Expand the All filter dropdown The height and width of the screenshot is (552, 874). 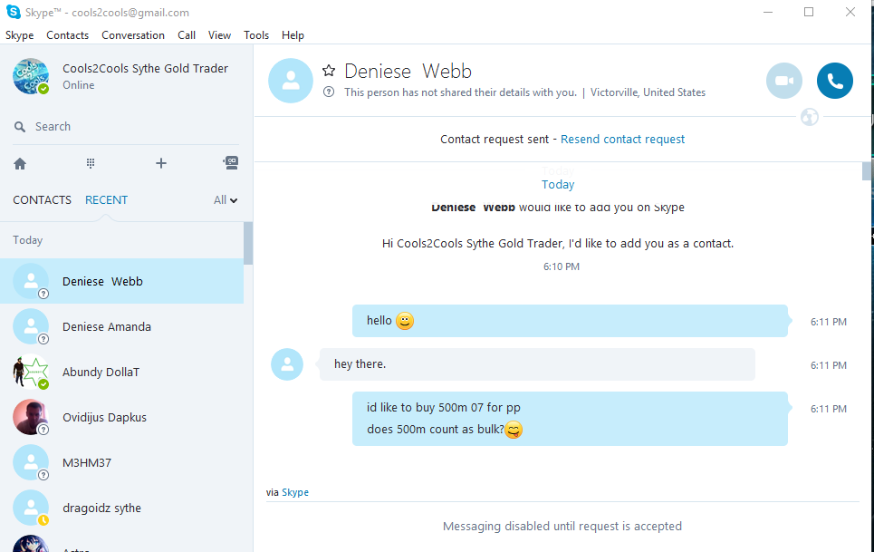point(226,200)
